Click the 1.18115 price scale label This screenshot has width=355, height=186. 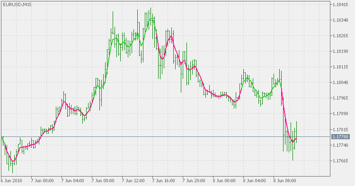pos(340,67)
